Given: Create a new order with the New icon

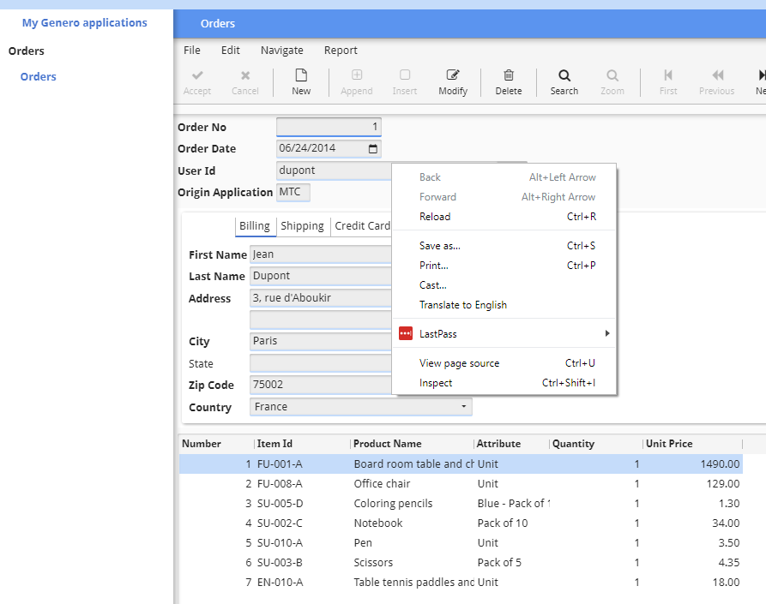Looking at the screenshot, I should (x=300, y=82).
